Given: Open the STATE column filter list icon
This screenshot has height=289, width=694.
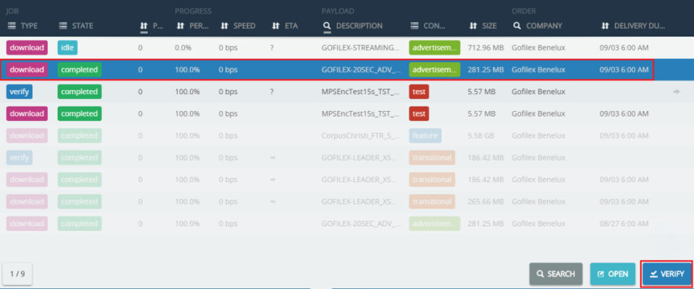Looking at the screenshot, I should tap(63, 26).
